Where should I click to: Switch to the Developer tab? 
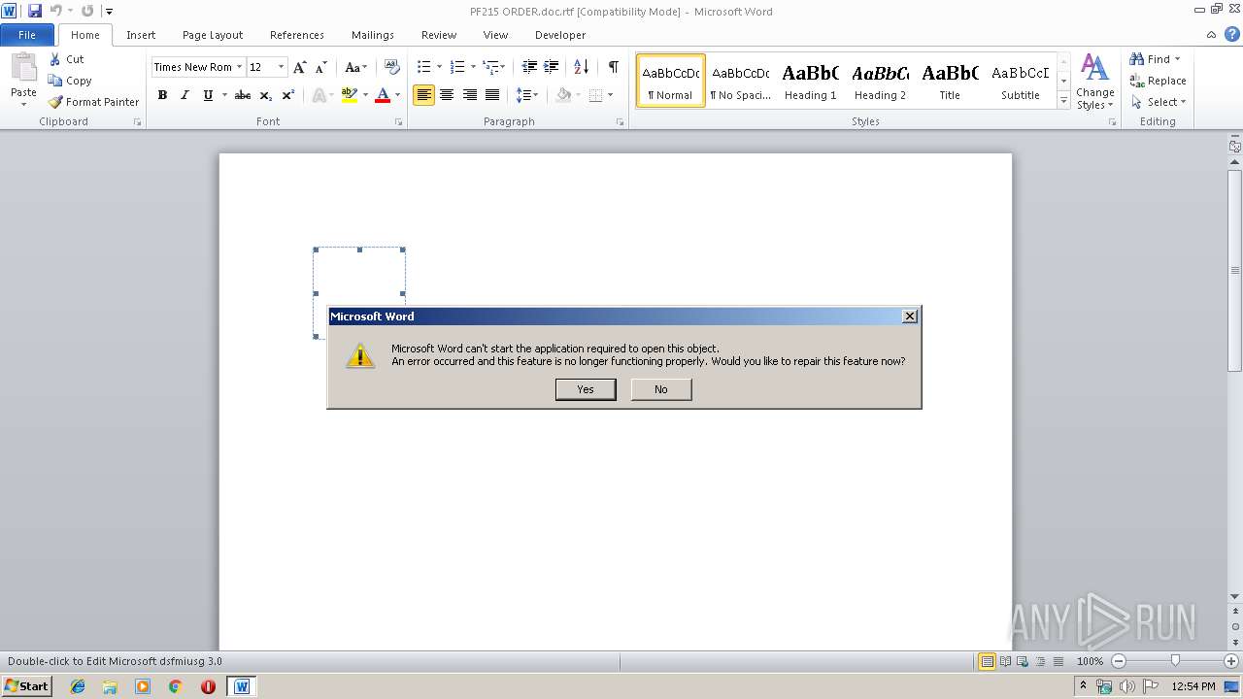point(560,35)
